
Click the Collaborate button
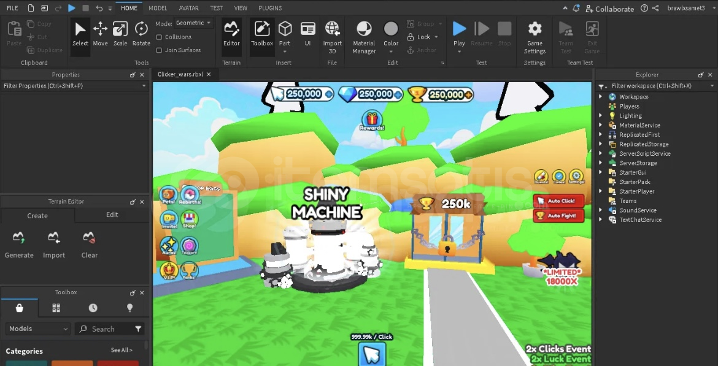[609, 9]
